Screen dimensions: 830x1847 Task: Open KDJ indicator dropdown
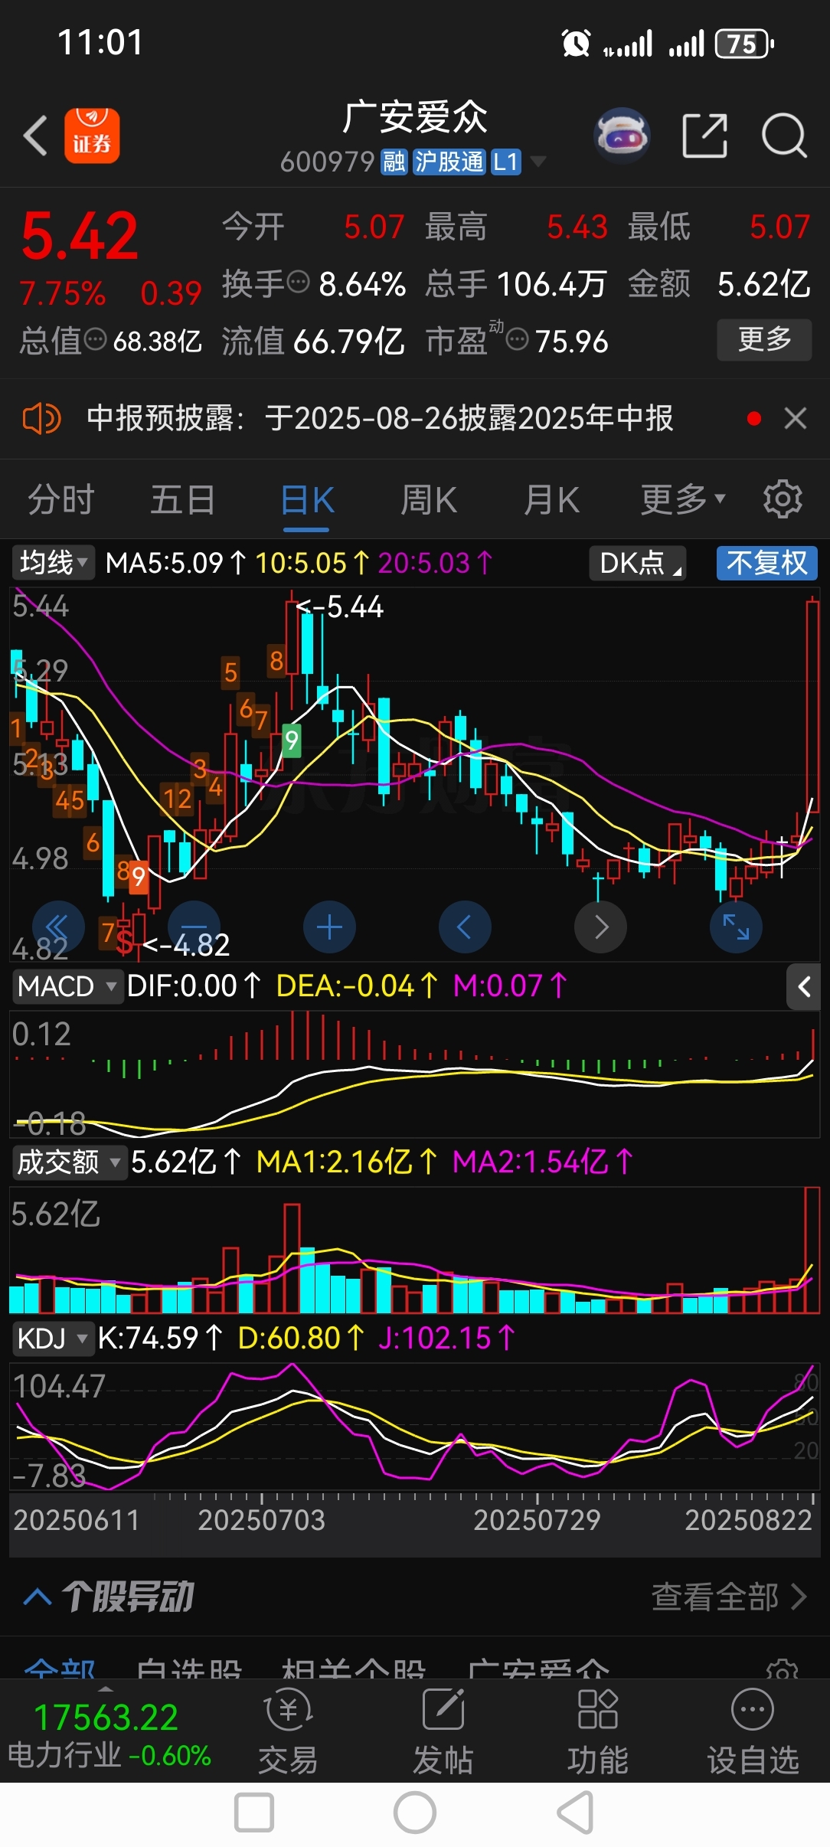click(52, 1339)
